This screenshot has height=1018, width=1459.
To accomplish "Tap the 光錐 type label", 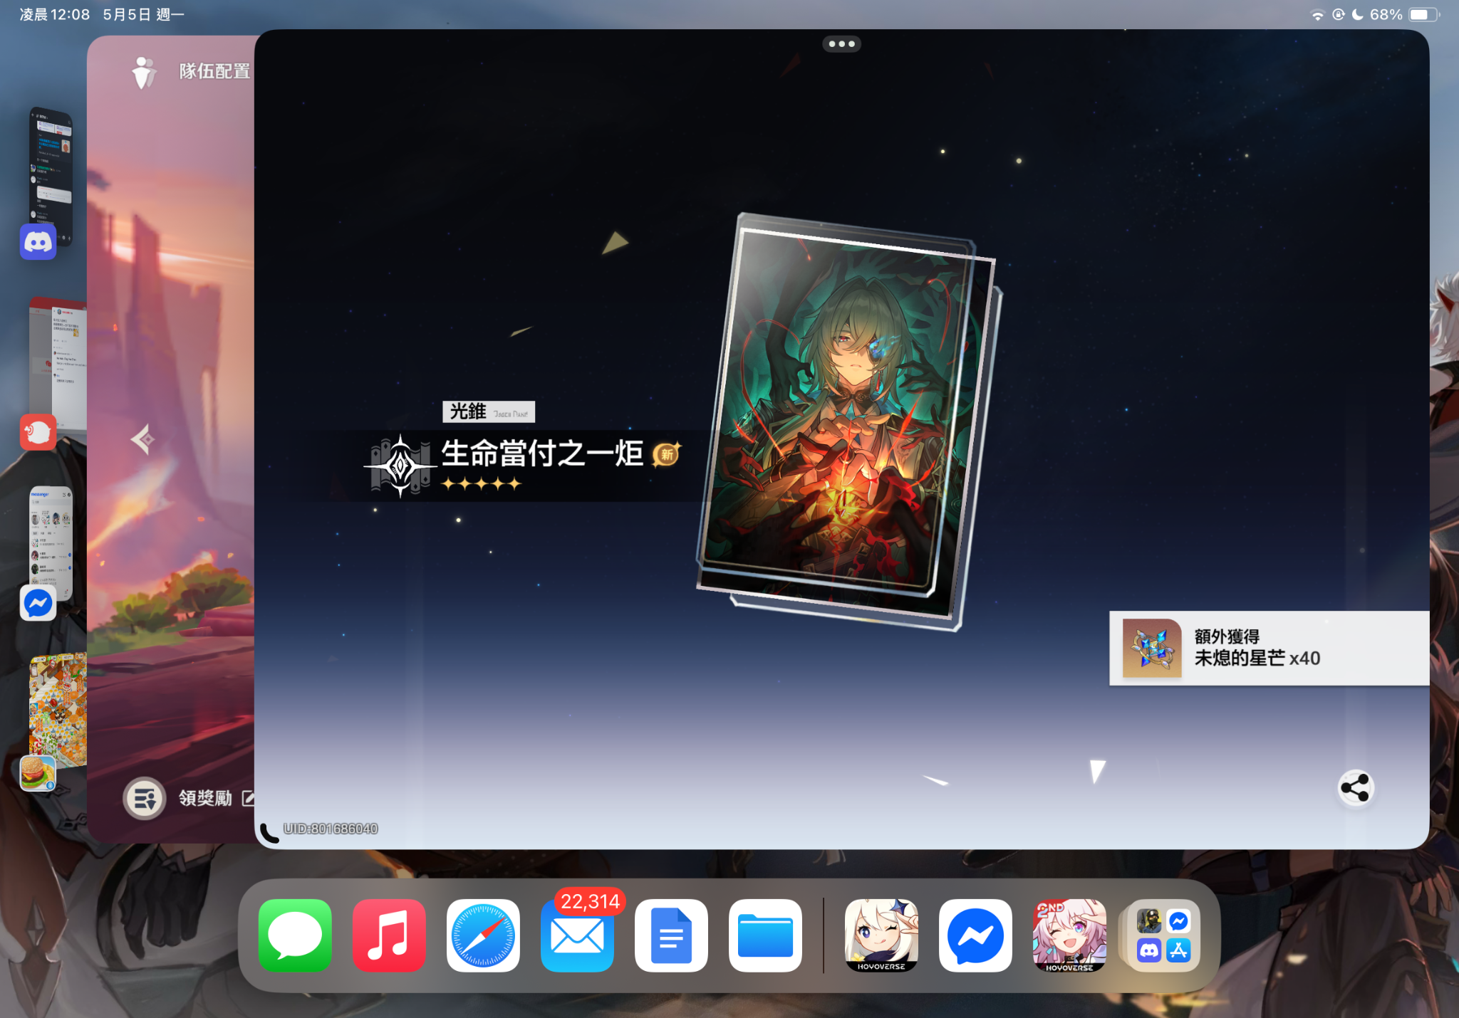I will pyautogui.click(x=489, y=411).
